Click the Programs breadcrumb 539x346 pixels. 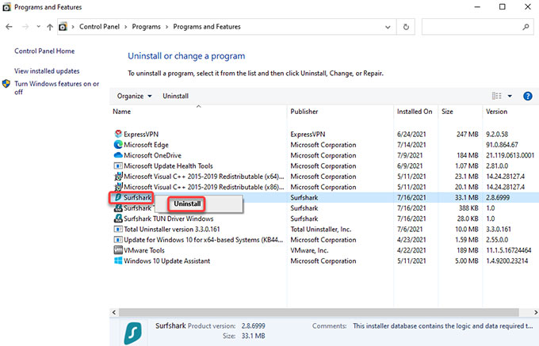coord(146,27)
